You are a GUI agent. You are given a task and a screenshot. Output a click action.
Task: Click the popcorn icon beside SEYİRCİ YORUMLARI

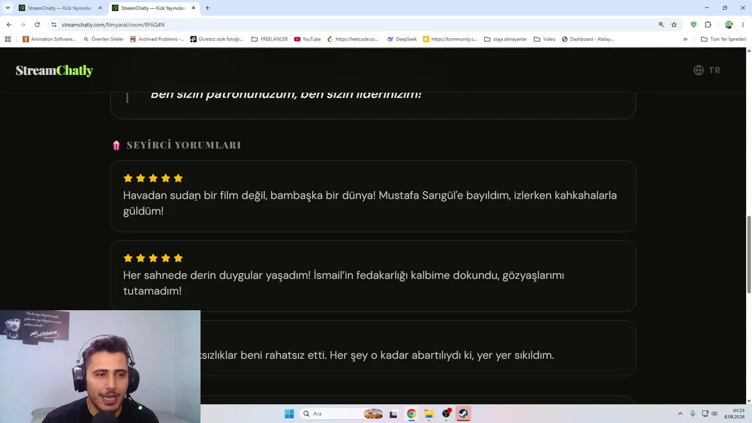[x=116, y=145]
